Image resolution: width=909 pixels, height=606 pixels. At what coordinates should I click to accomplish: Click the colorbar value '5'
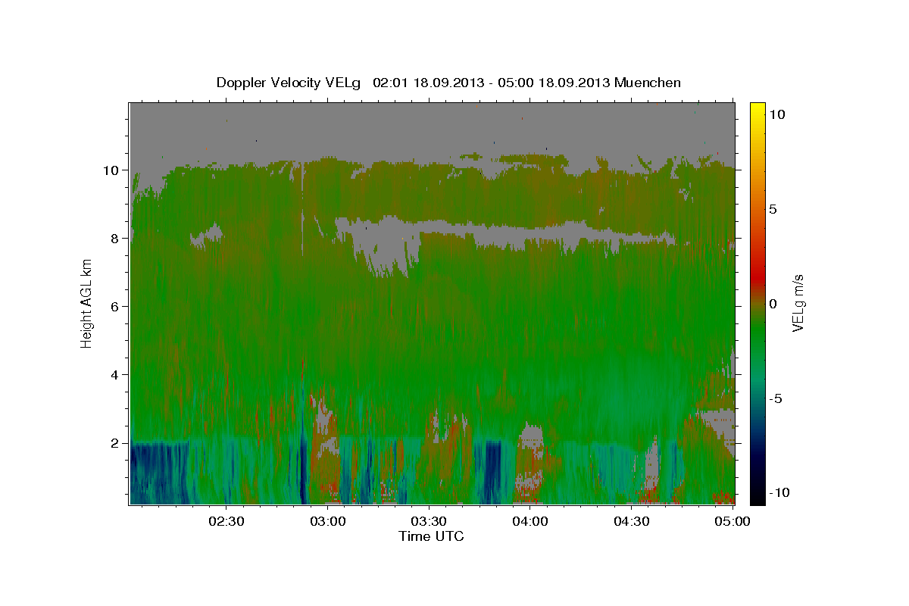[x=773, y=209]
